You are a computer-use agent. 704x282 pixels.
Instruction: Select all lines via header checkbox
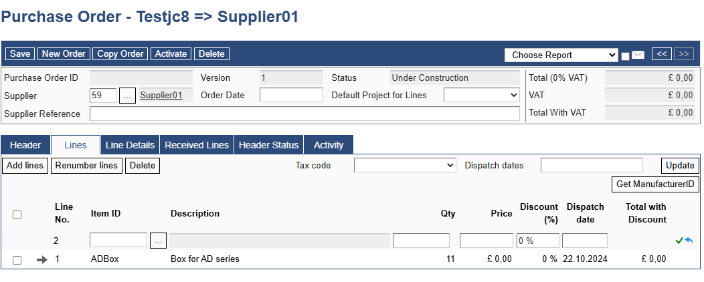17,215
